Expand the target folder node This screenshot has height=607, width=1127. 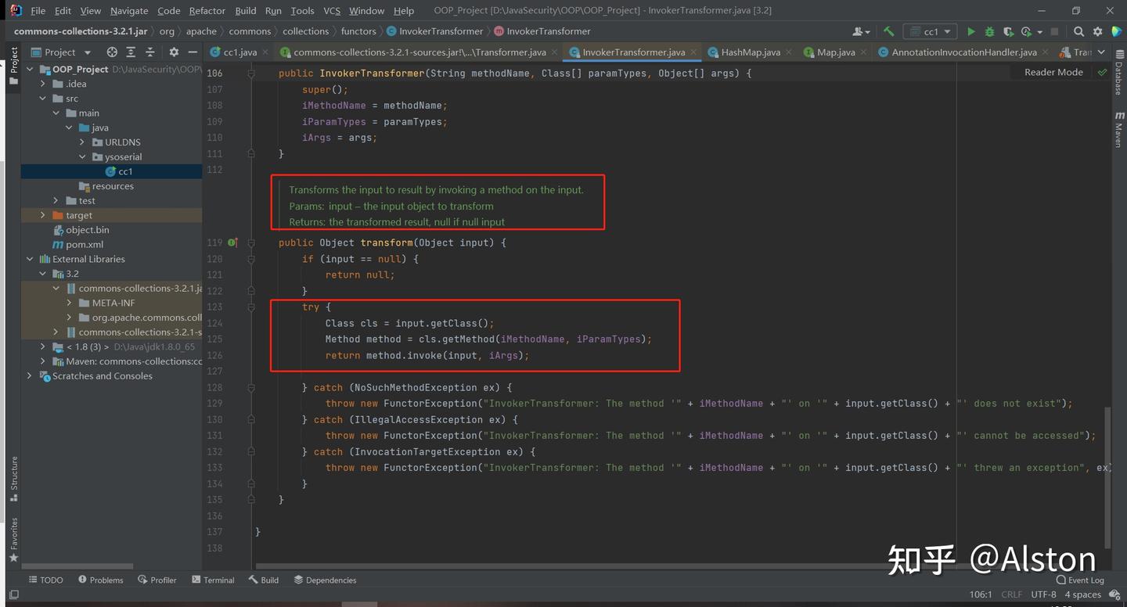[43, 215]
